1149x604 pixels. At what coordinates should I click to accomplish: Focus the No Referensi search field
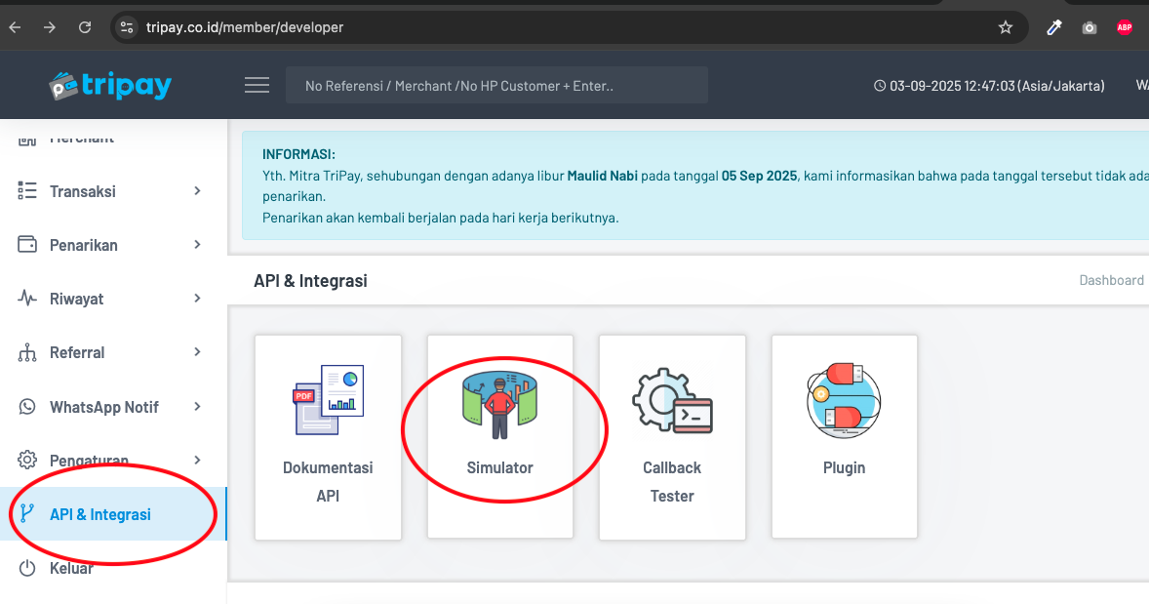[496, 86]
